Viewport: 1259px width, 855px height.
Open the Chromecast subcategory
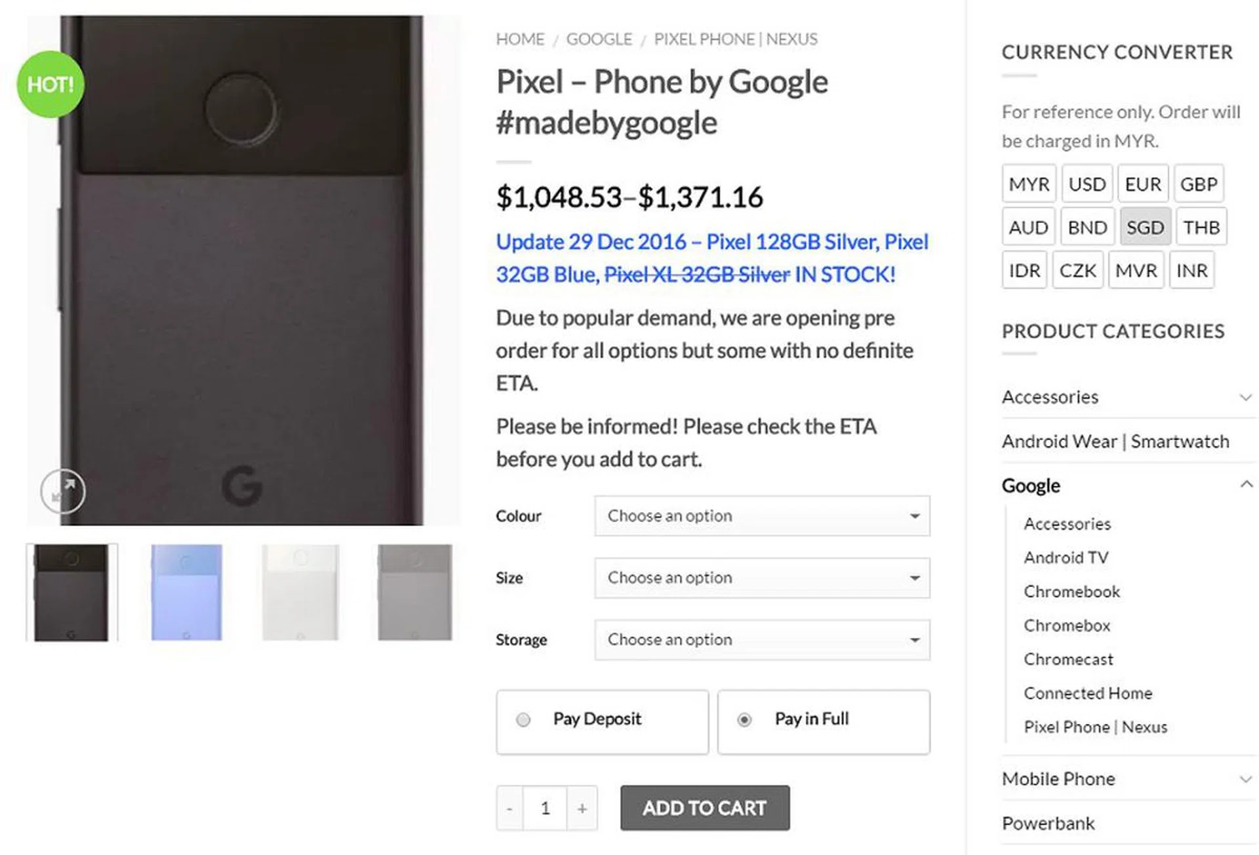[x=1068, y=659]
